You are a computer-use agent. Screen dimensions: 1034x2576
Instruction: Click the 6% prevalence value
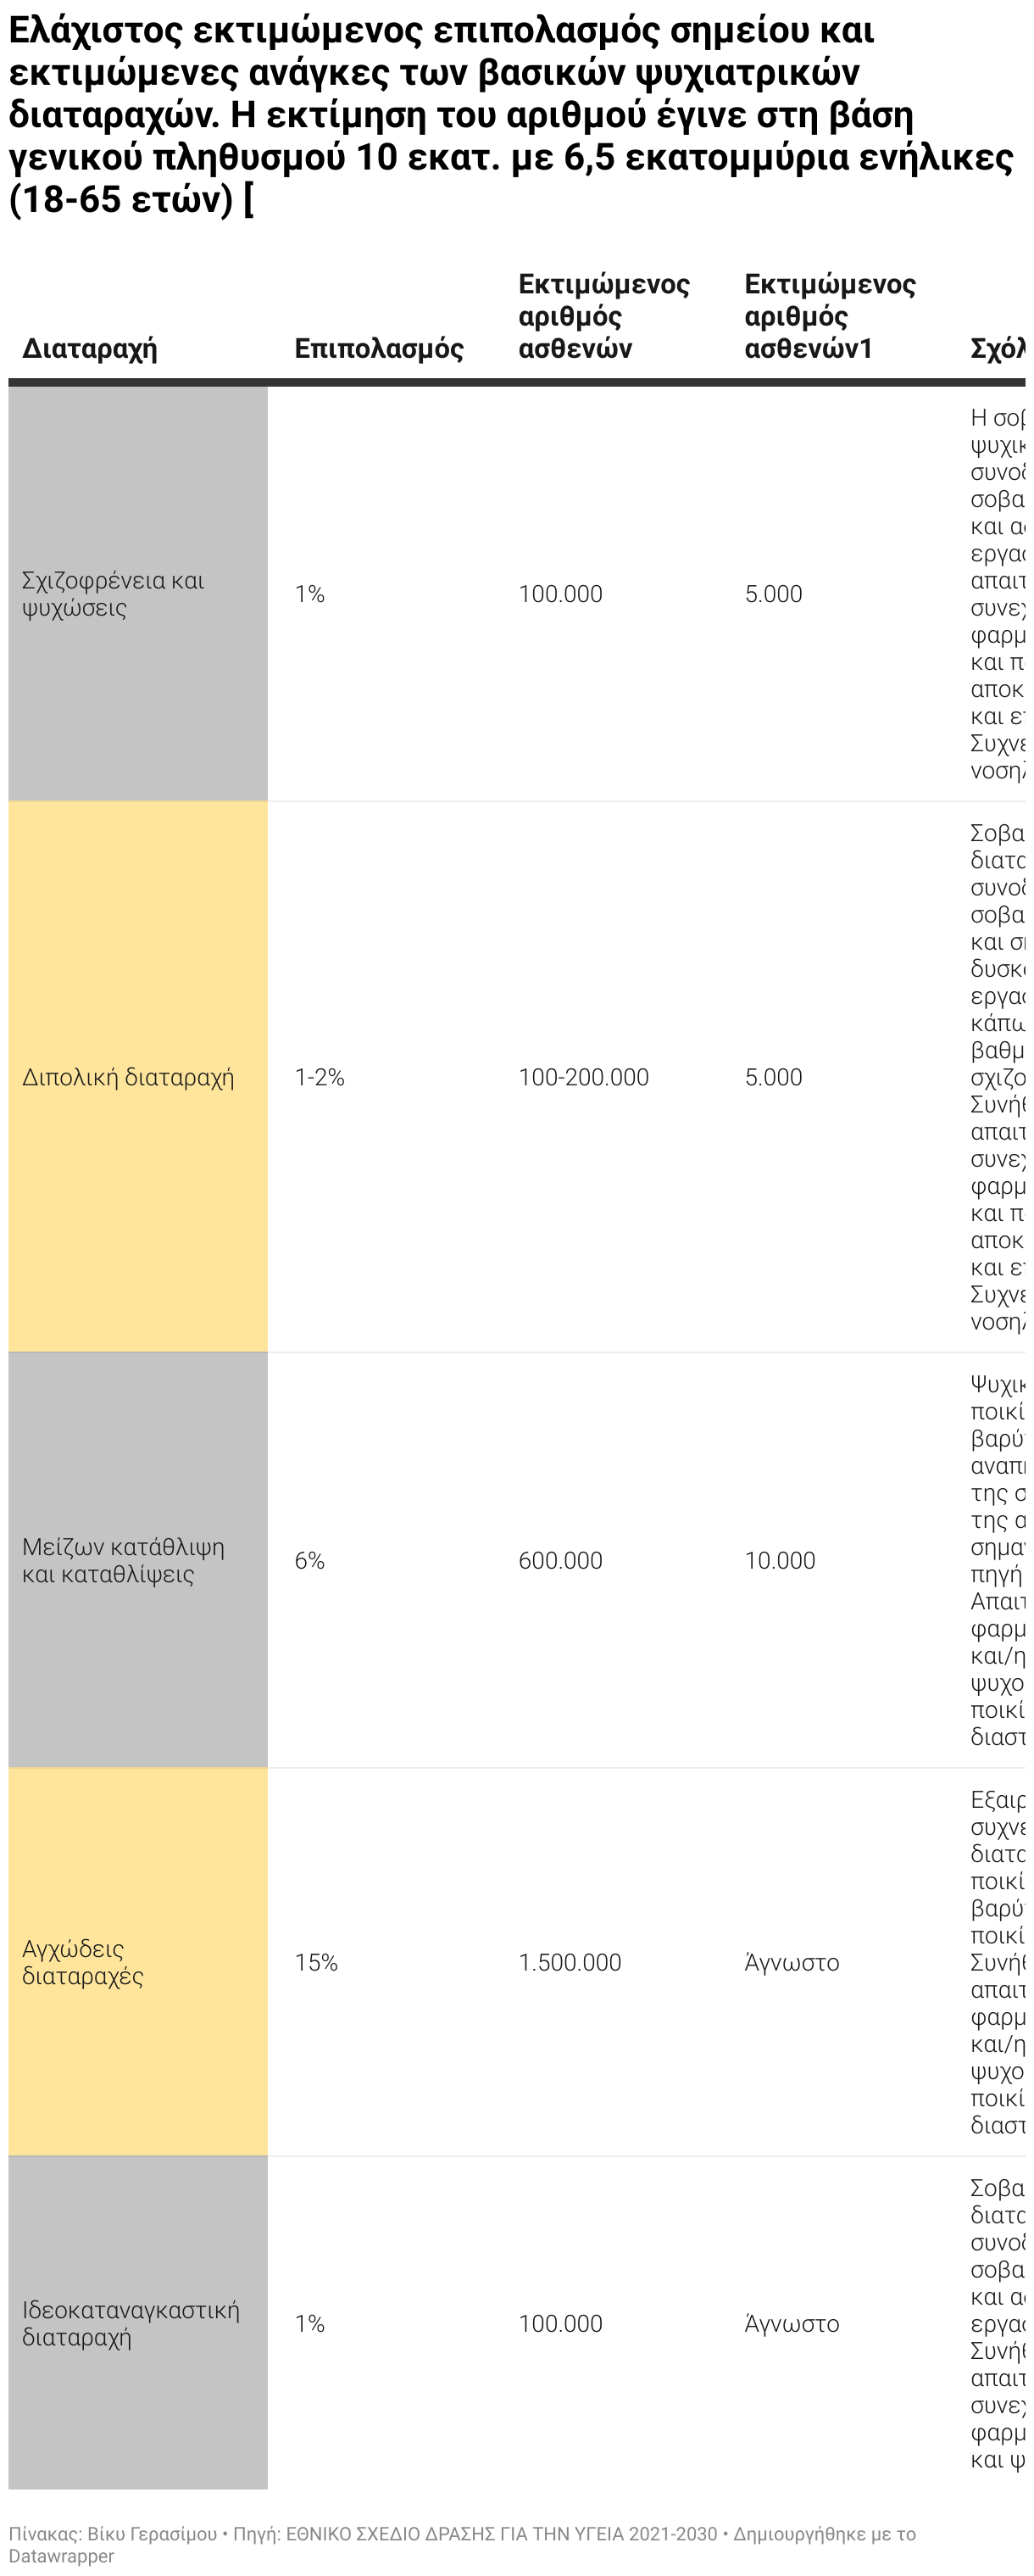point(309,1560)
